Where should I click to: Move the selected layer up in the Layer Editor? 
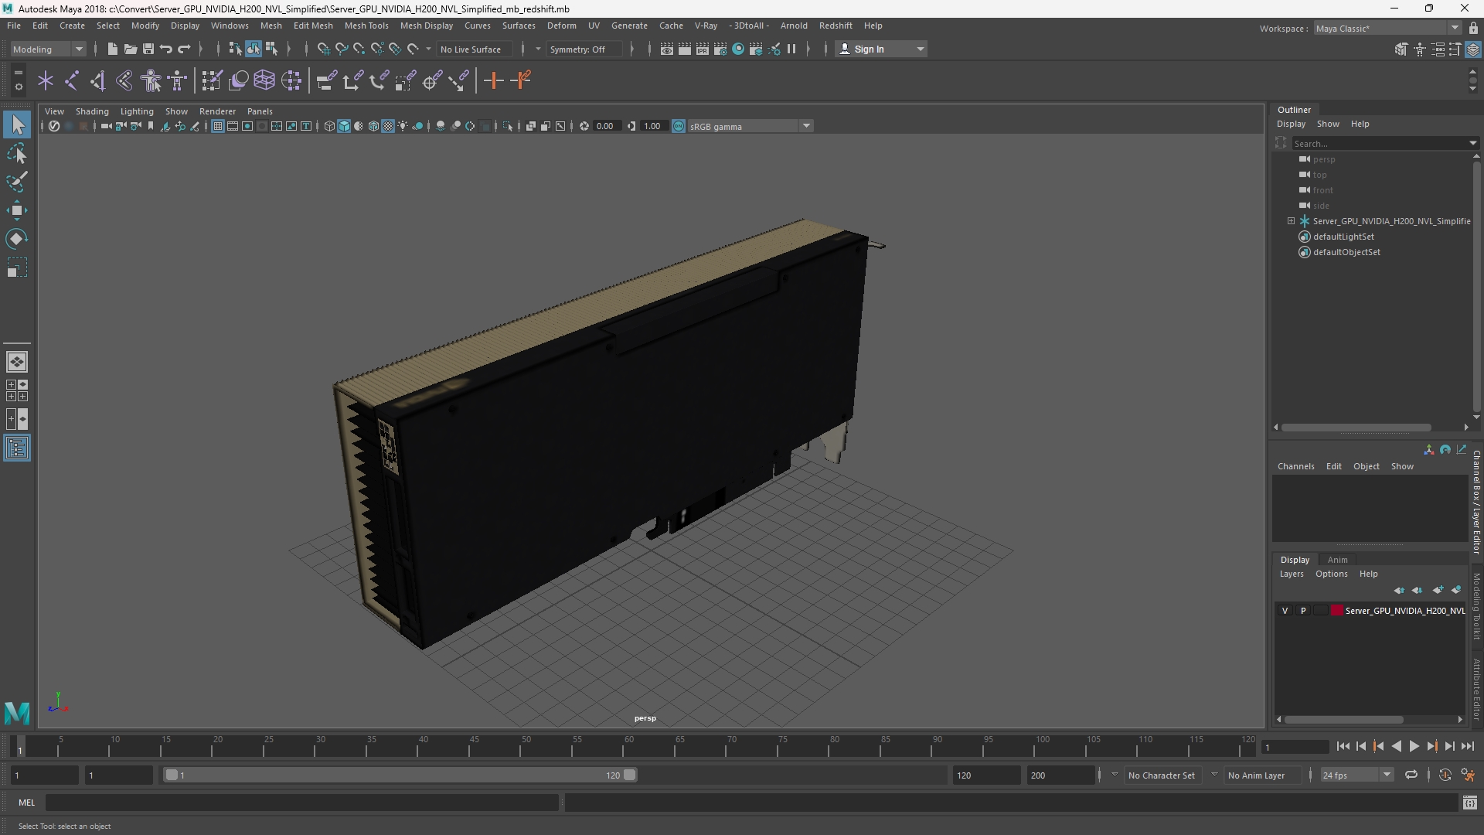[1399, 590]
